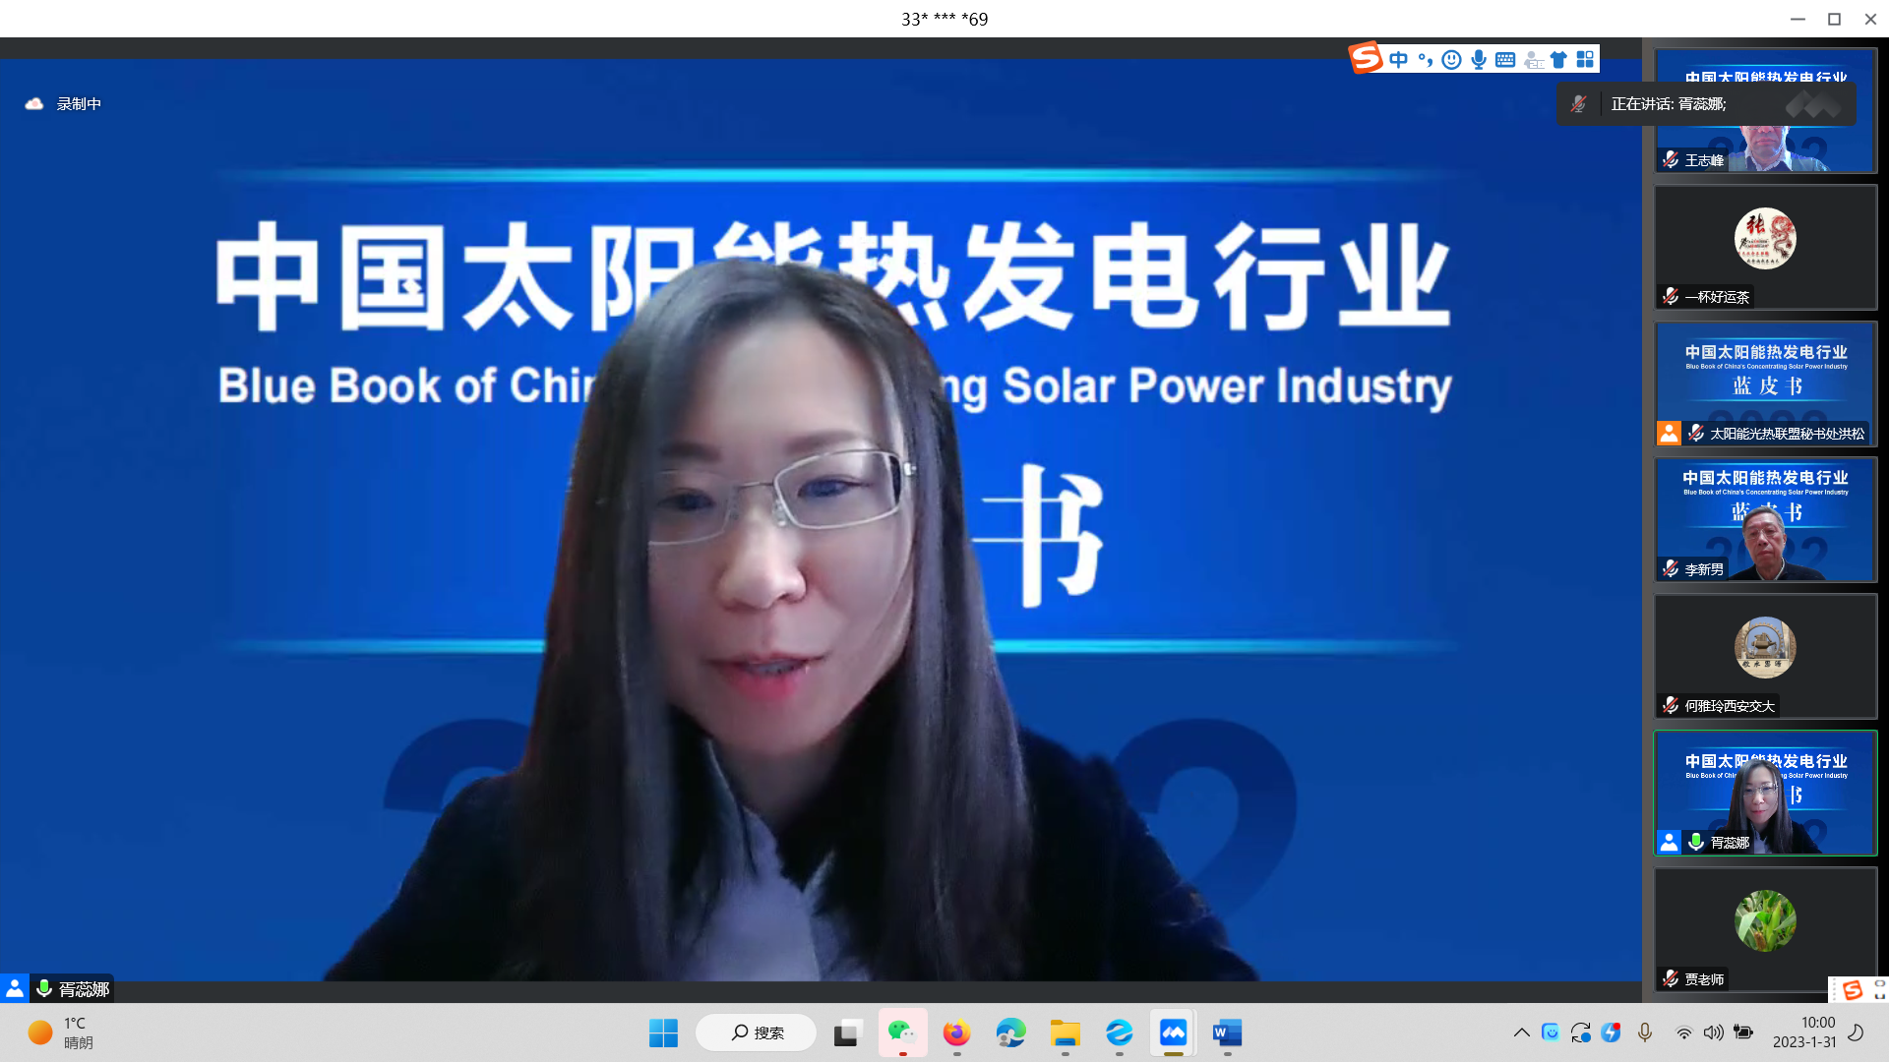Toggle Sogou punctuation mode

click(x=1425, y=60)
